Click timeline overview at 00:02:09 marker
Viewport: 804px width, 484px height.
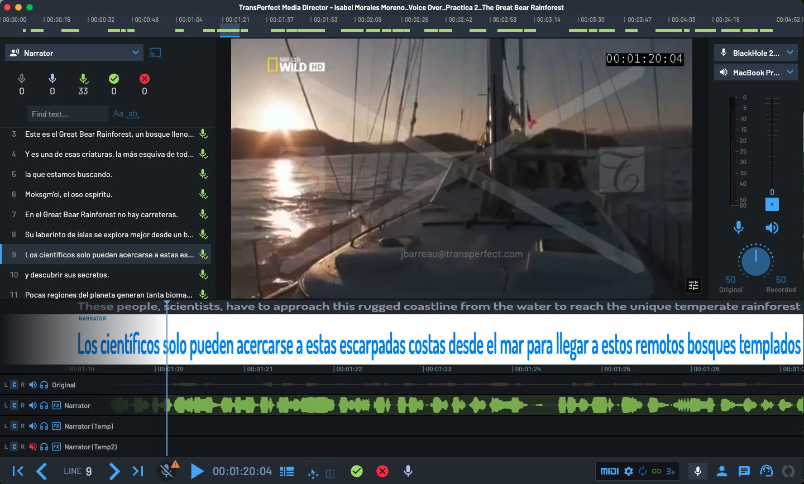click(x=368, y=20)
